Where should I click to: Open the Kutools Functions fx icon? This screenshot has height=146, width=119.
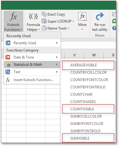click(x=14, y=16)
